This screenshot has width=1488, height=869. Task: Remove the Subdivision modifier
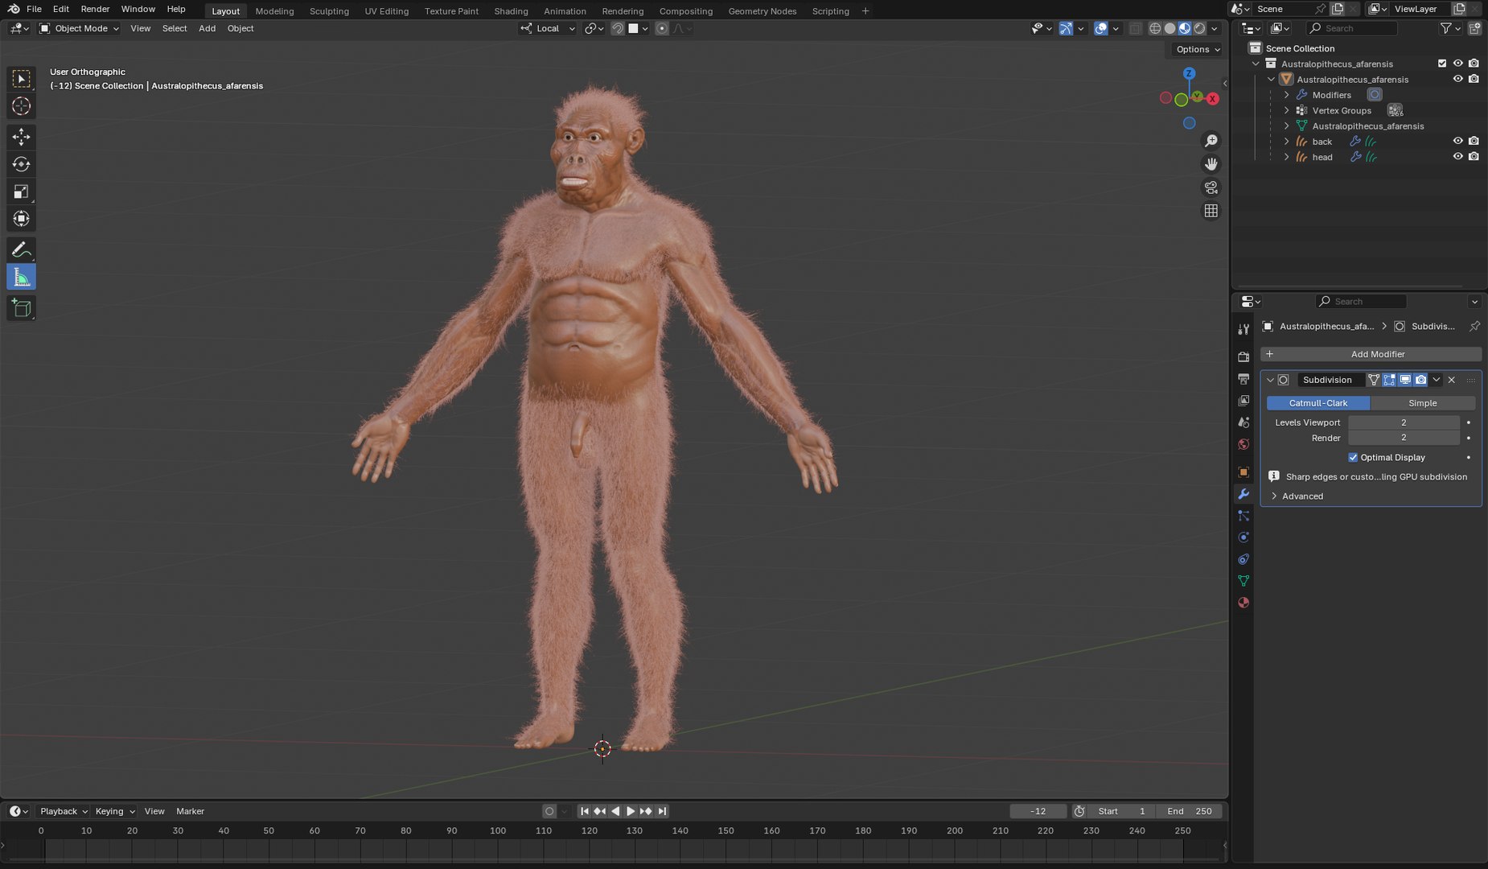coord(1452,380)
